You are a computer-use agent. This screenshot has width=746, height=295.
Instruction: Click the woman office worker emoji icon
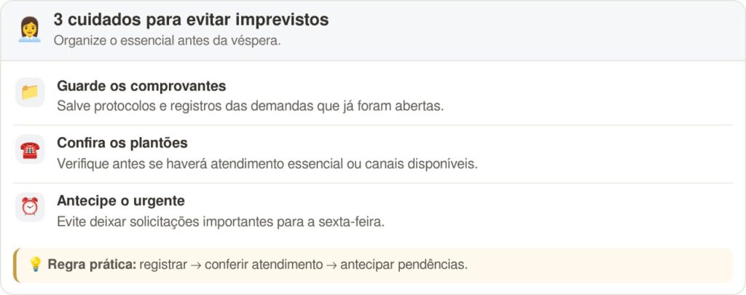pyautogui.click(x=29, y=29)
